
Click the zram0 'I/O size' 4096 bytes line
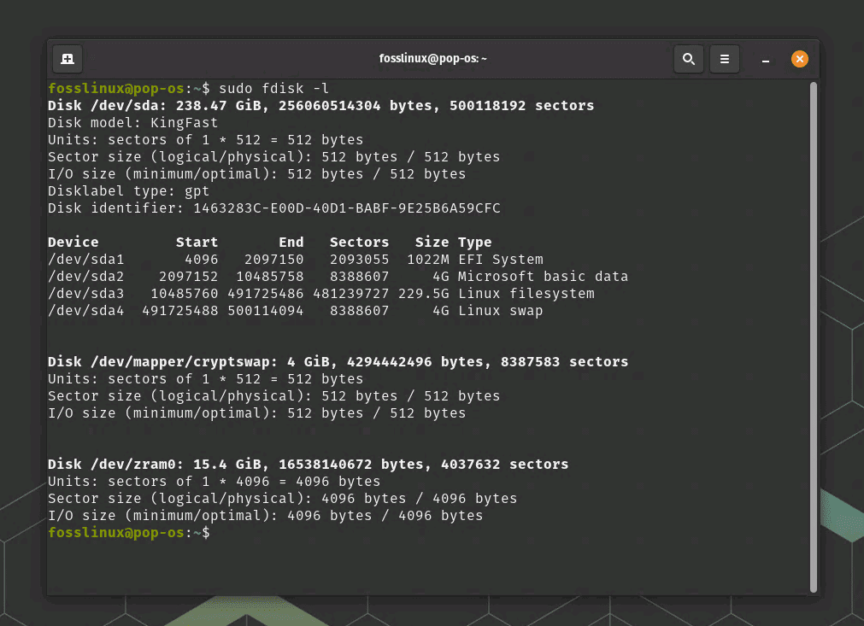coord(265,515)
